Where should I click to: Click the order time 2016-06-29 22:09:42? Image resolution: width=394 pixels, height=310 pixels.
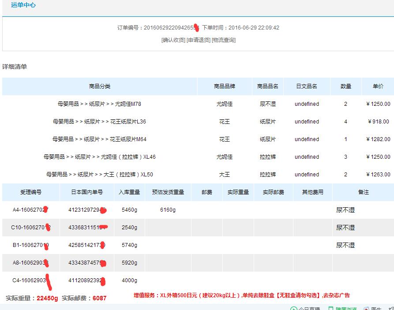tap(254, 28)
